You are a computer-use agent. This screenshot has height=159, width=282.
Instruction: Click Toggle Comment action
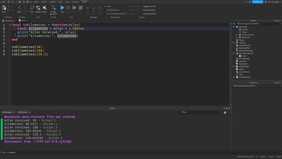pos(149,6)
